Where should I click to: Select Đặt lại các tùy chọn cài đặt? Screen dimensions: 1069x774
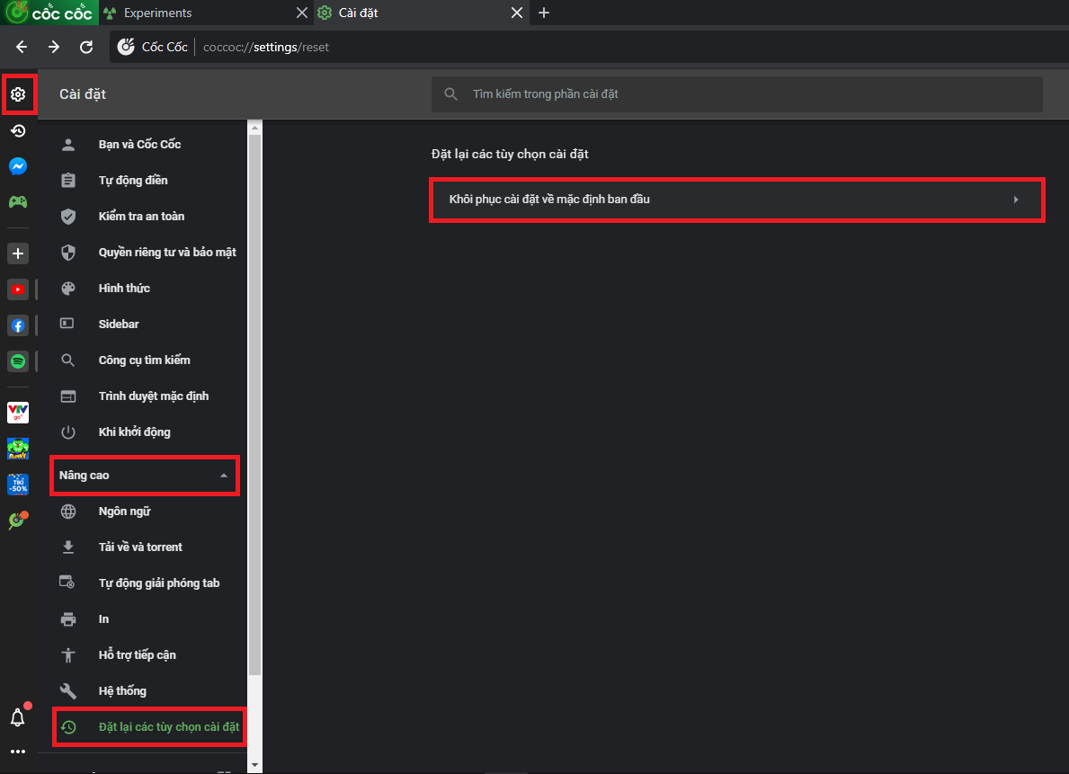(149, 727)
